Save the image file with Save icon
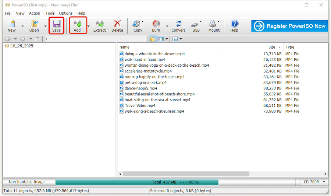The width and height of the screenshot is (331, 196). 56,24
